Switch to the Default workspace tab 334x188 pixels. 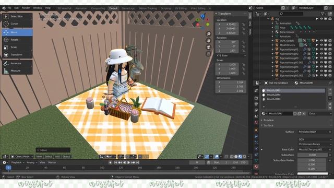(113, 8)
